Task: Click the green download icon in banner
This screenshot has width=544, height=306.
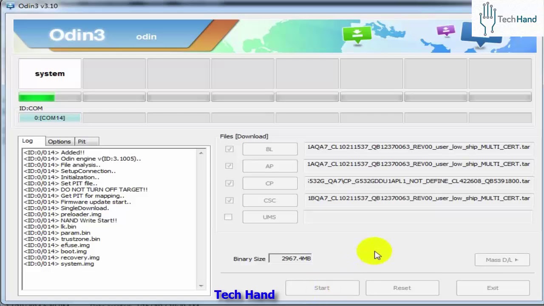Action: click(x=357, y=35)
